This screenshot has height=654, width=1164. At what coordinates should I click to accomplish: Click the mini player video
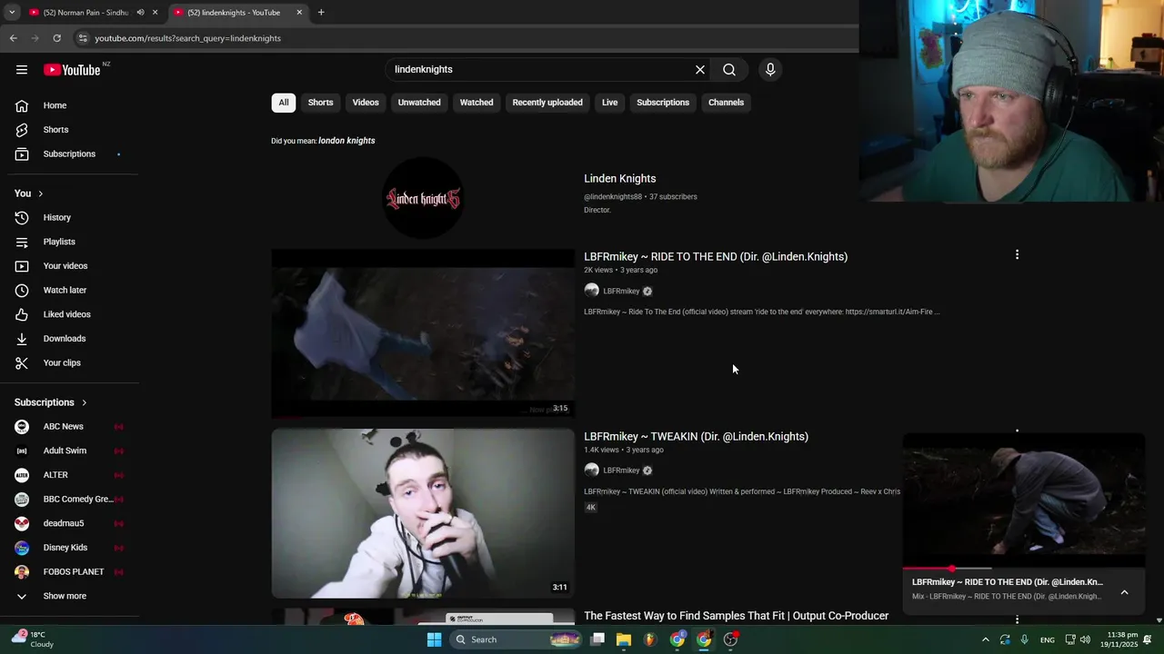tap(1024, 500)
